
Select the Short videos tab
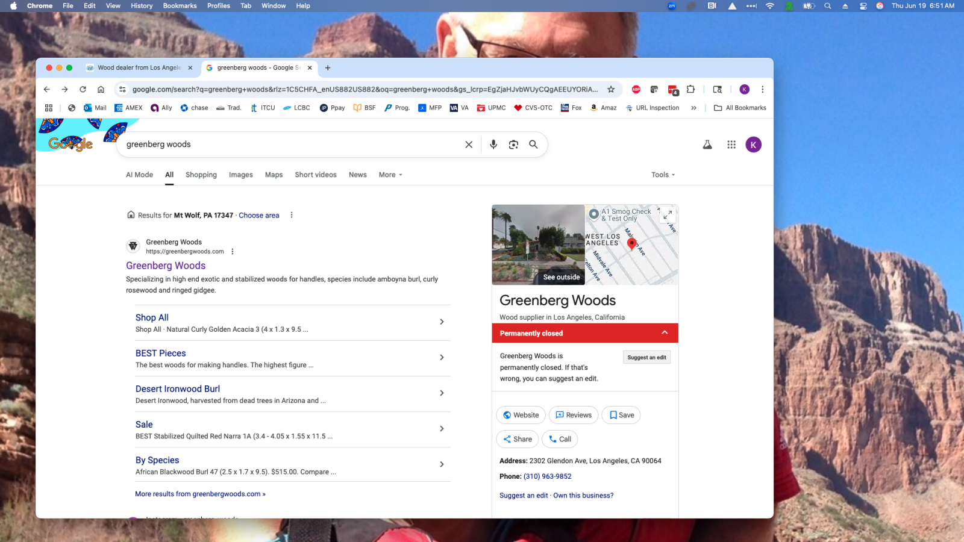pyautogui.click(x=316, y=175)
